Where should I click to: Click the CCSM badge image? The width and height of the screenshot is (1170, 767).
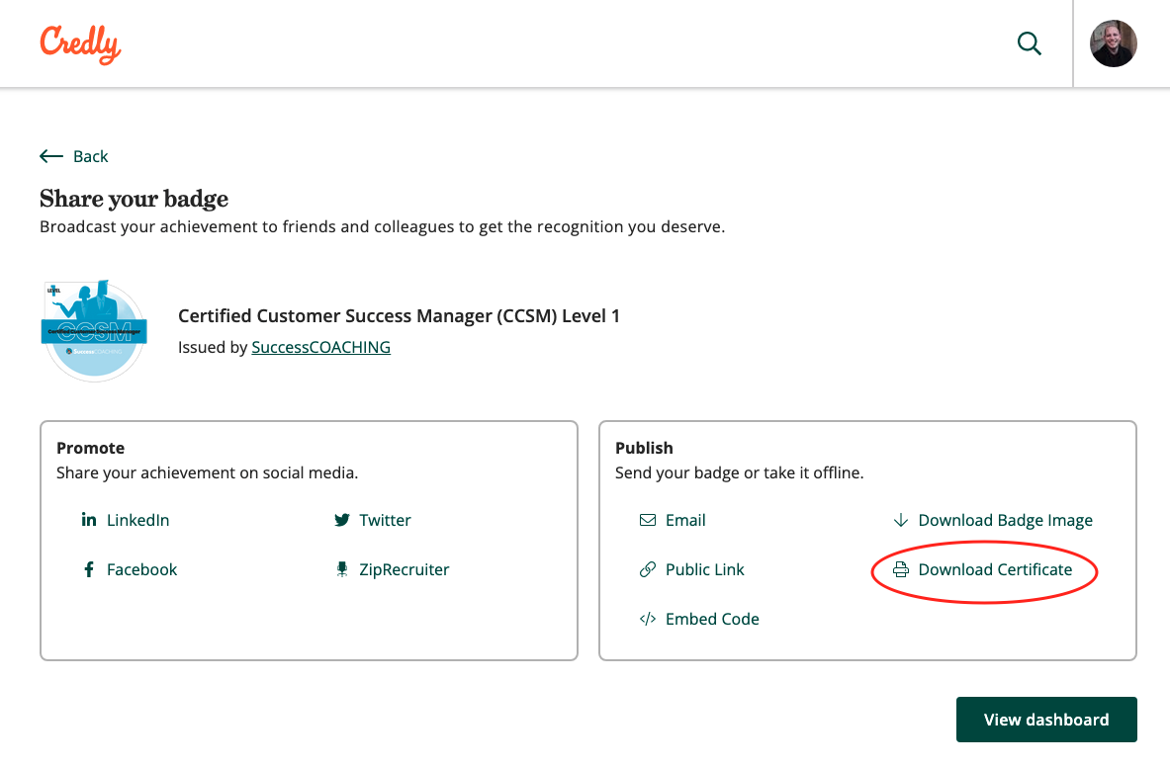[x=94, y=331]
